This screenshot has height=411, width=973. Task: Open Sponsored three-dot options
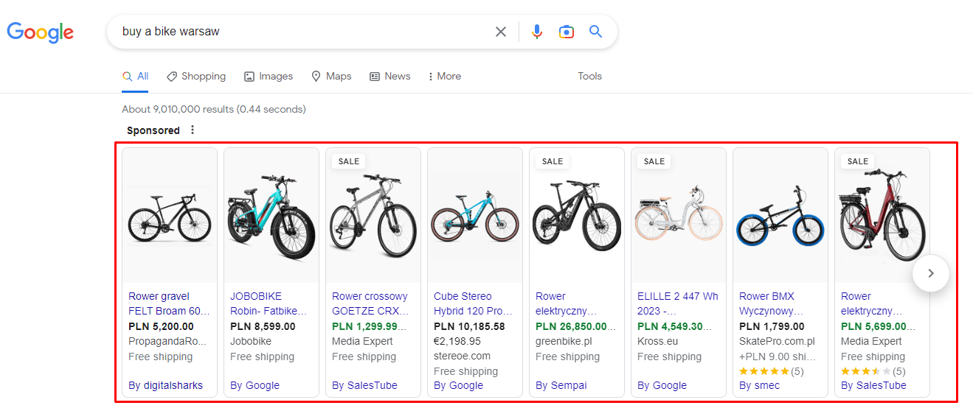click(x=193, y=130)
